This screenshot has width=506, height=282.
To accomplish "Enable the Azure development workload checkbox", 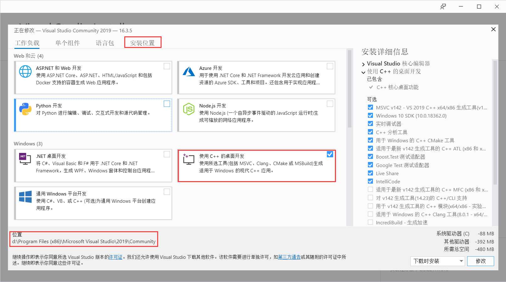I will click(330, 66).
